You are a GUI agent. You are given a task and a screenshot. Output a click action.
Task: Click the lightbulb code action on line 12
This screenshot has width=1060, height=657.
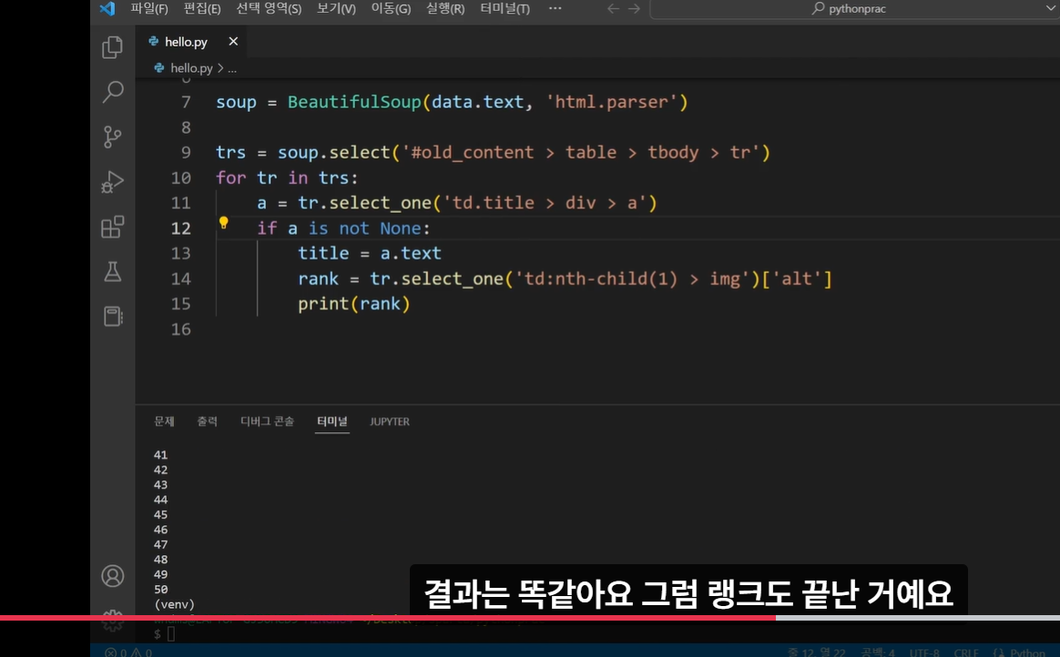coord(224,223)
